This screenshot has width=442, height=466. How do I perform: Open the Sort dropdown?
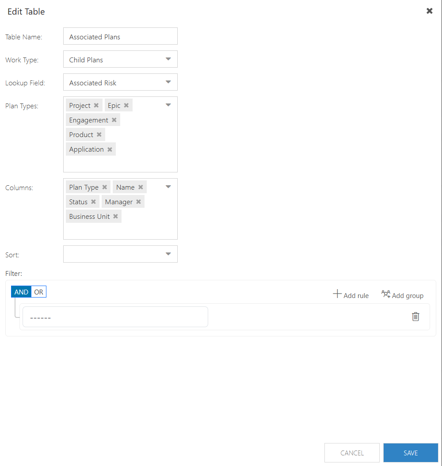[x=120, y=254]
